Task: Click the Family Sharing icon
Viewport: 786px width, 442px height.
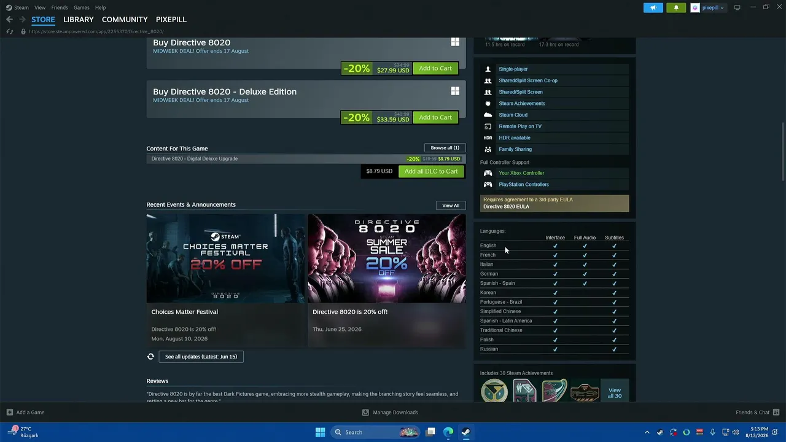Action: (x=488, y=149)
